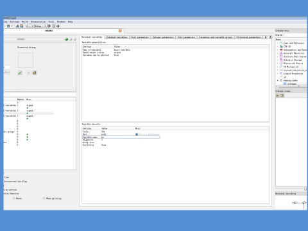The width and height of the screenshot is (308, 231).
Task: Close the submodel tab with the orange icon
Action: 120,31
